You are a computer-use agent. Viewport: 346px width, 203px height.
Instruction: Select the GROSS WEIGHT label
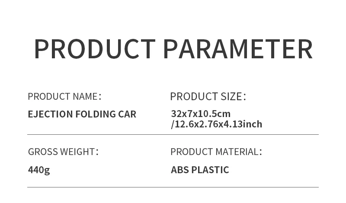tap(63, 152)
